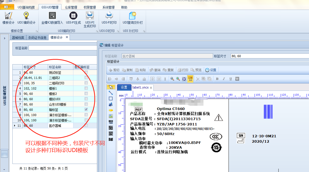
Task: Click the W formatting icon
Action: pos(237,79)
